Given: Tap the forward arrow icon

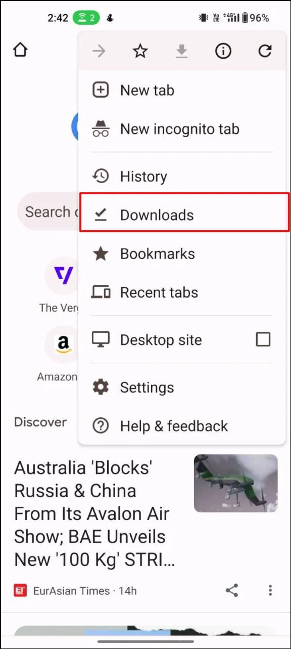Looking at the screenshot, I should pyautogui.click(x=99, y=51).
